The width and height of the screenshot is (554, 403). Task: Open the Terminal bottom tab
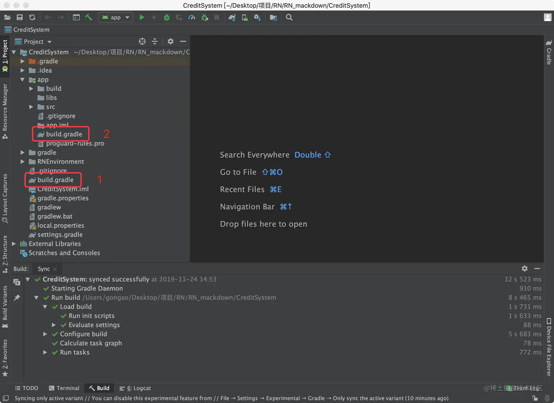point(64,388)
